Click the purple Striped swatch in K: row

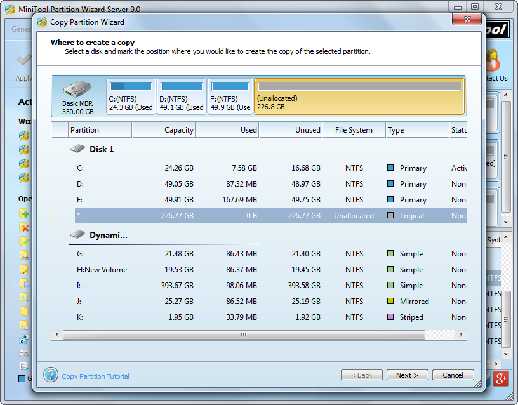click(390, 317)
